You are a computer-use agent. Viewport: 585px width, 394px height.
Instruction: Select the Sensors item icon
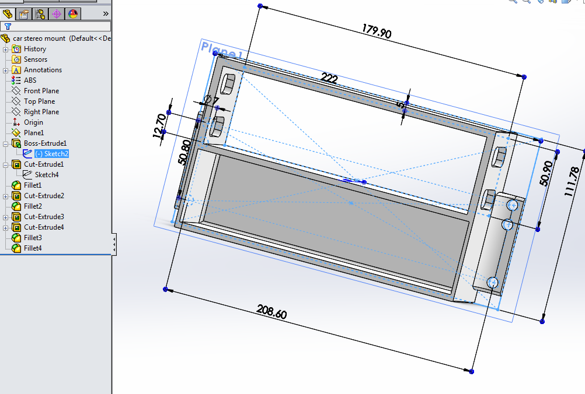(16, 59)
